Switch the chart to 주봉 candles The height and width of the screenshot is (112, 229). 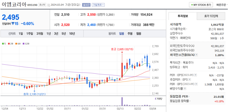point(130,34)
